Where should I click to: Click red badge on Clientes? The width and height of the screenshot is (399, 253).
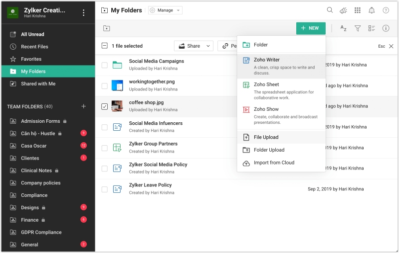[83, 158]
